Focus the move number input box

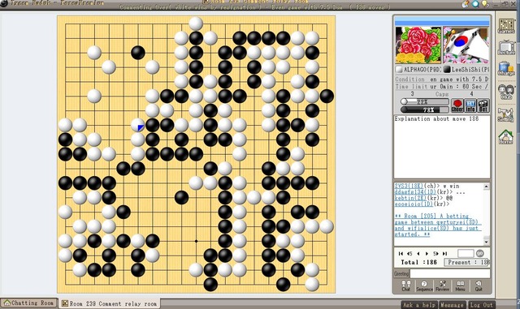tap(466, 253)
